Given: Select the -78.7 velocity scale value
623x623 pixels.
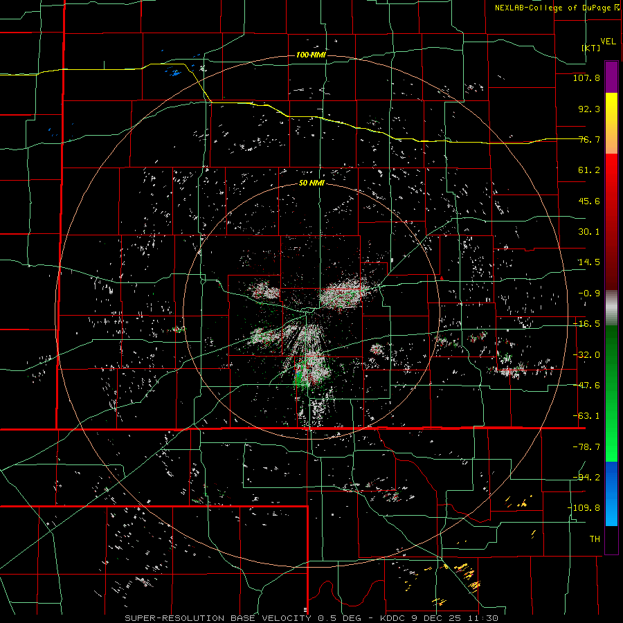Looking at the screenshot, I should click(x=586, y=447).
